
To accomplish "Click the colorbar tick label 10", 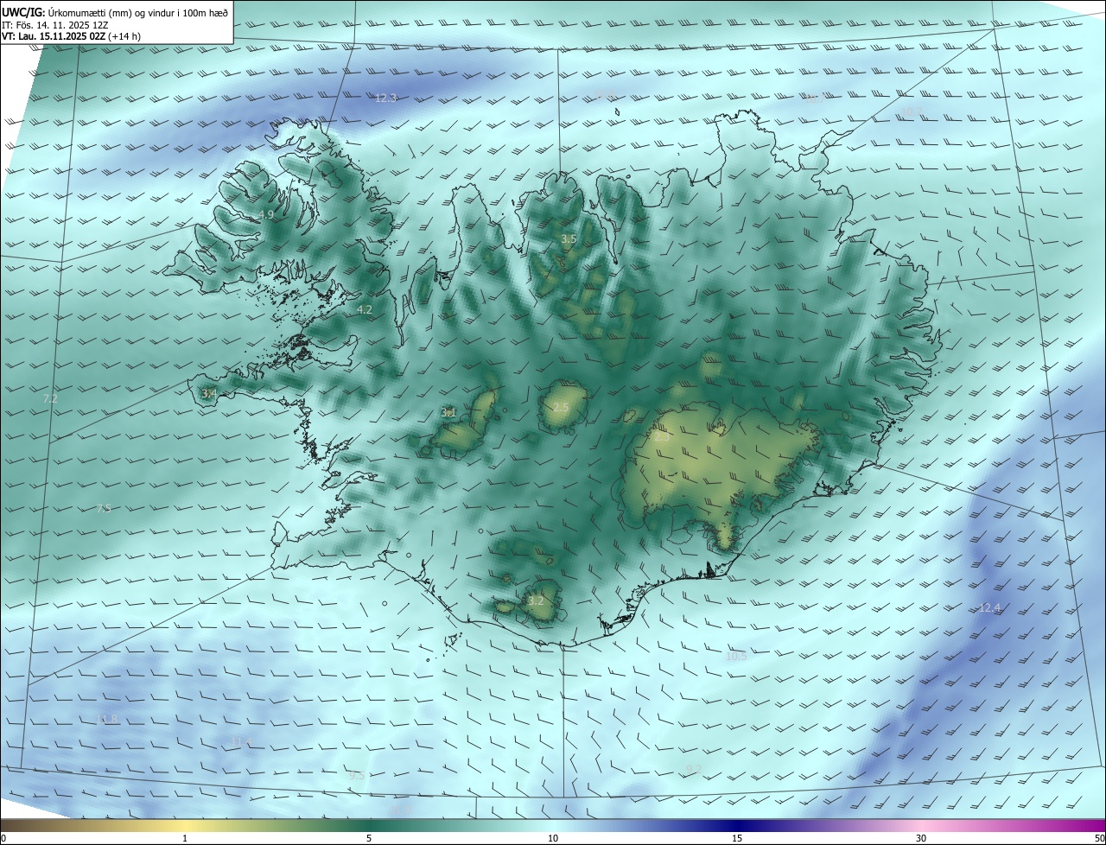I will tap(553, 839).
